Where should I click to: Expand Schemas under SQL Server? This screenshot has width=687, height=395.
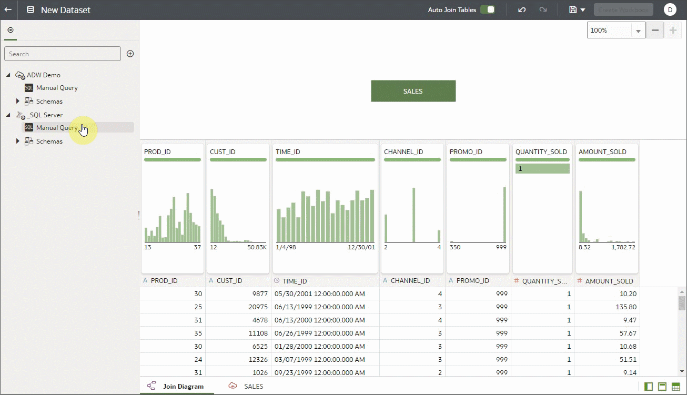[17, 141]
